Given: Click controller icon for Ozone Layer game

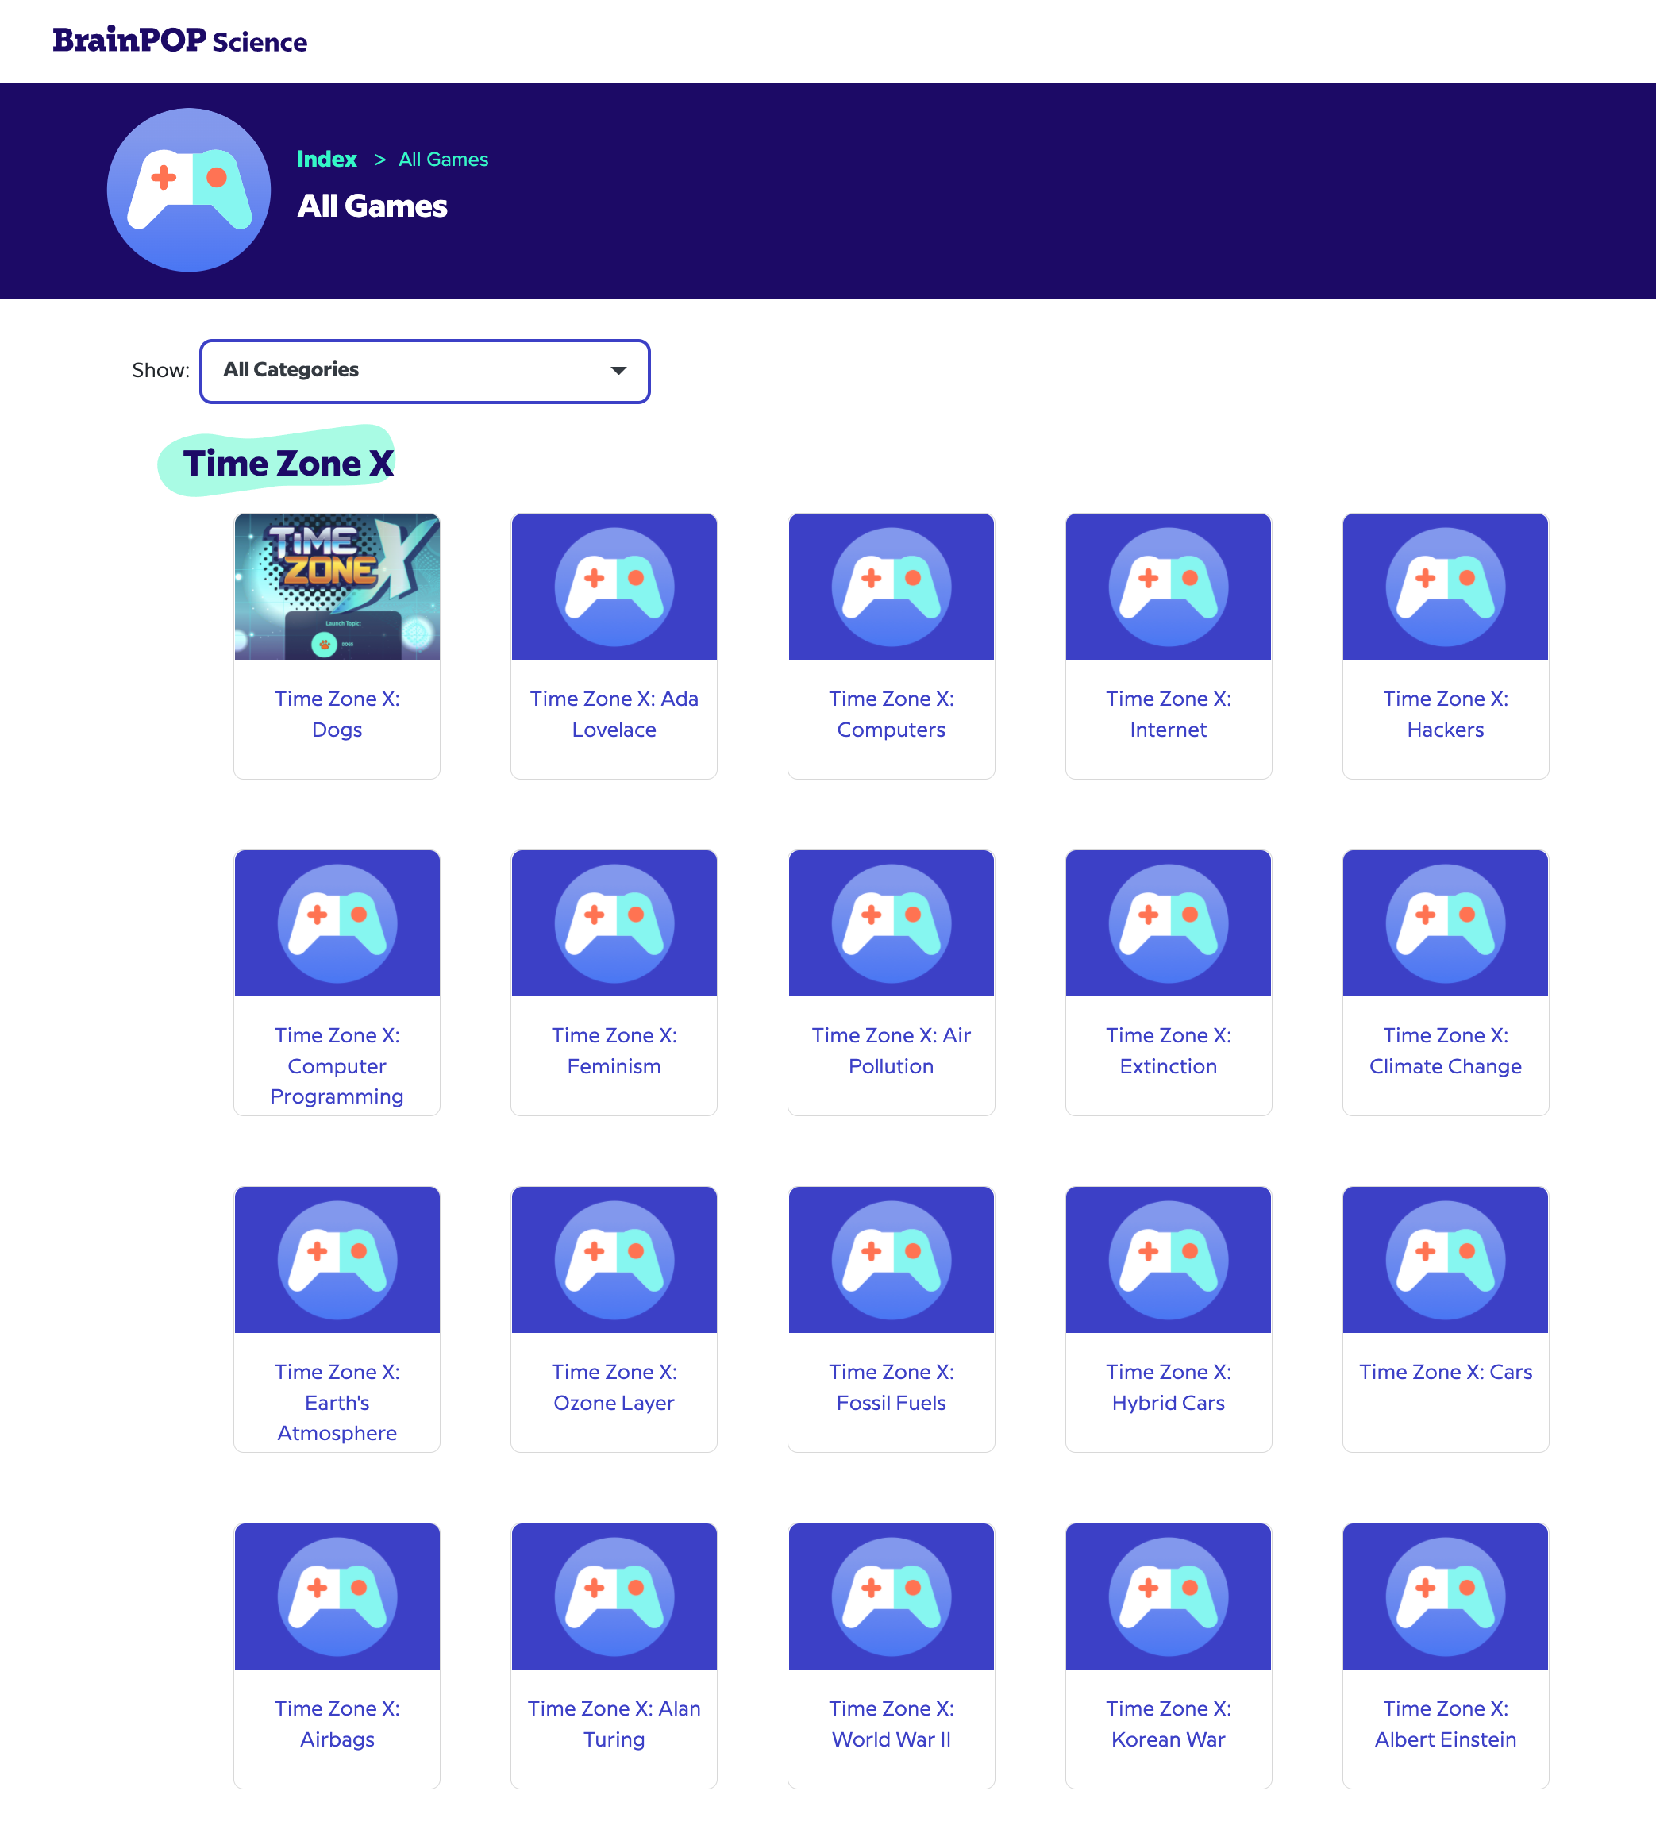Looking at the screenshot, I should 614,1259.
